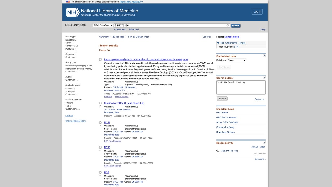
Task: Open the PubMed link for first result
Action: (108, 97)
